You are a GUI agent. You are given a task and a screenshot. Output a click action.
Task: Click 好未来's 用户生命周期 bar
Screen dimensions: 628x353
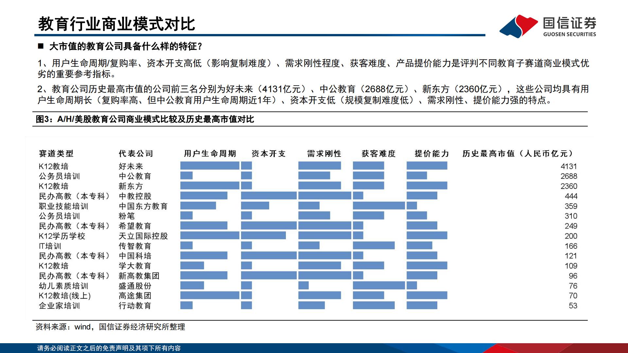(x=210, y=166)
